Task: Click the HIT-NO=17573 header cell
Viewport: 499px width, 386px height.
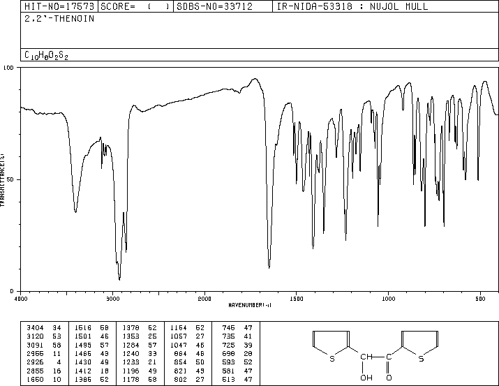Action: coord(59,6)
